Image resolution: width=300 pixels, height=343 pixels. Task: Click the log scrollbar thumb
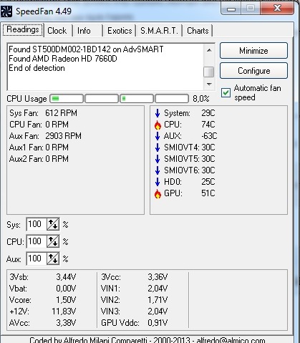(x=209, y=72)
